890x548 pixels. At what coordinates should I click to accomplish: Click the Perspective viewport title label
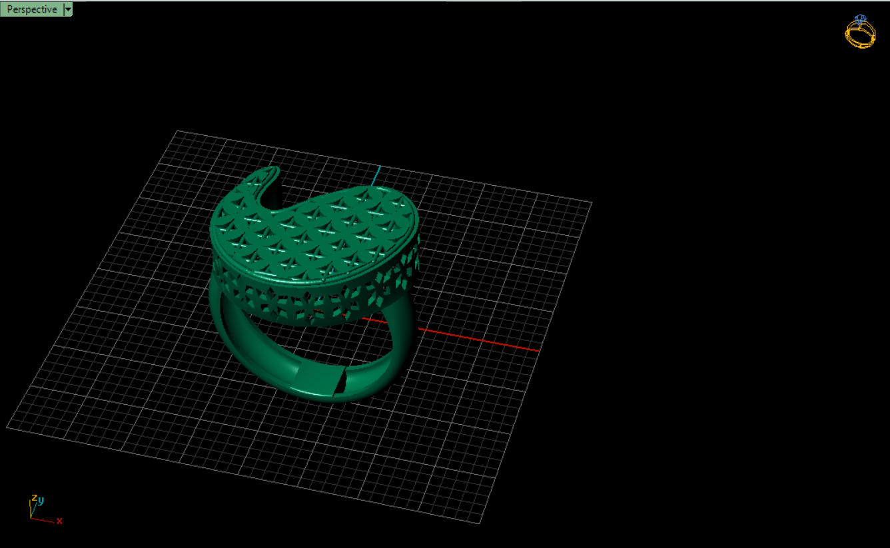click(31, 9)
